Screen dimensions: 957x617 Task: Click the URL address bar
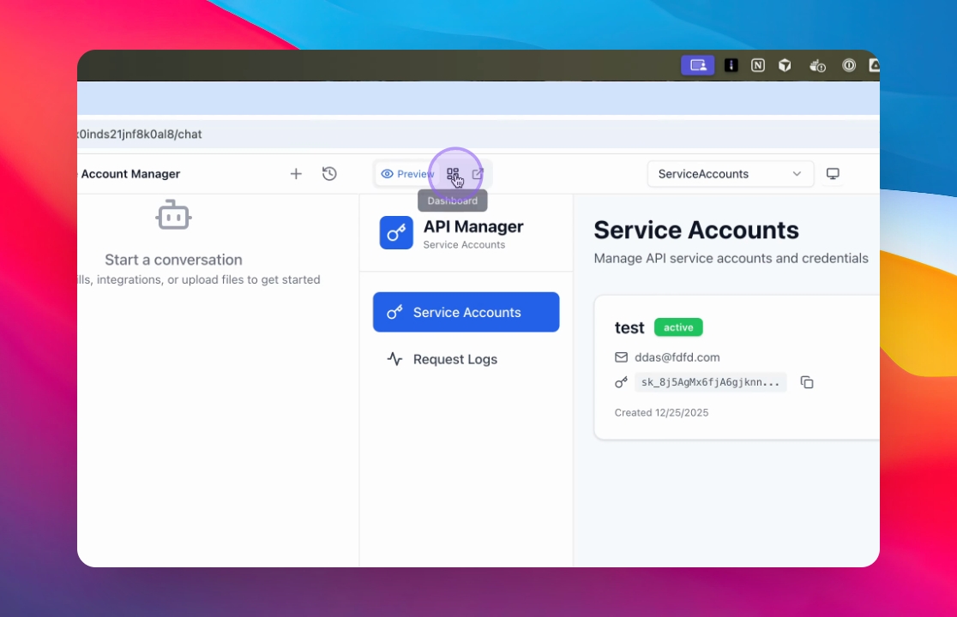tap(478, 135)
